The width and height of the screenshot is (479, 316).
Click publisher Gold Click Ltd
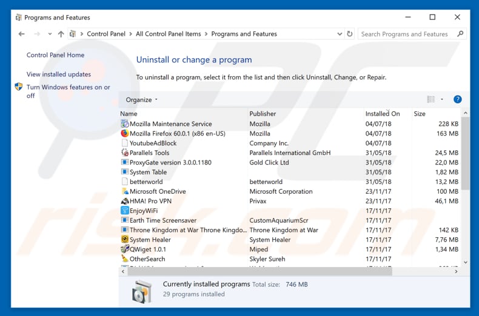click(x=269, y=162)
